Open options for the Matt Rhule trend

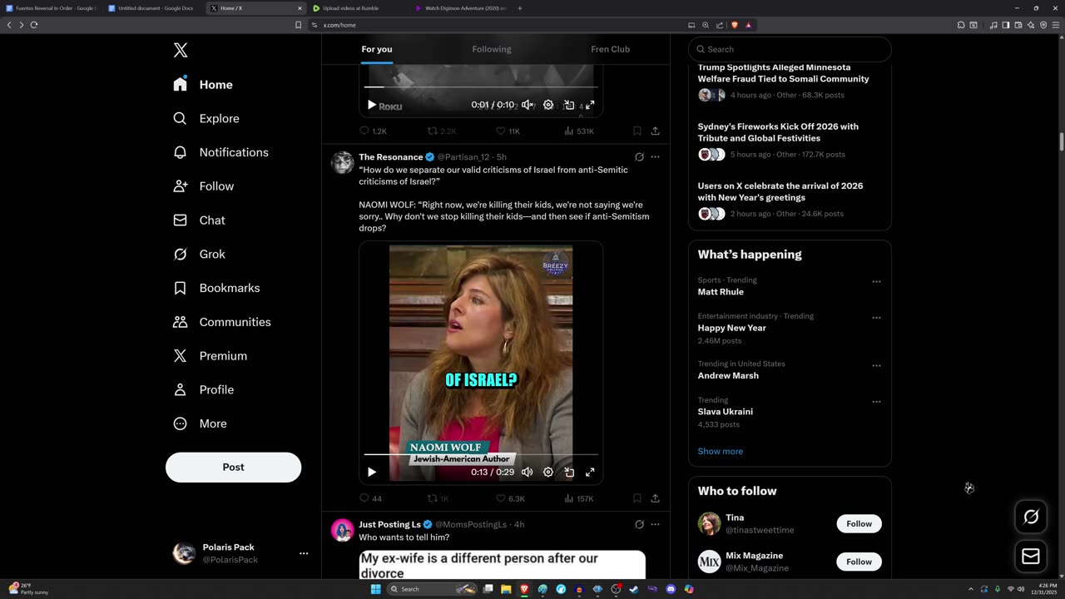876,281
